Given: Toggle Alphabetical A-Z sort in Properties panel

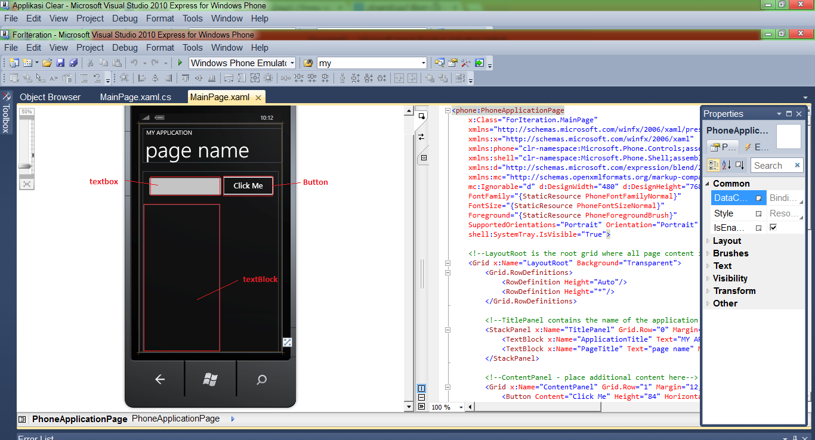Looking at the screenshot, I should pos(727,165).
